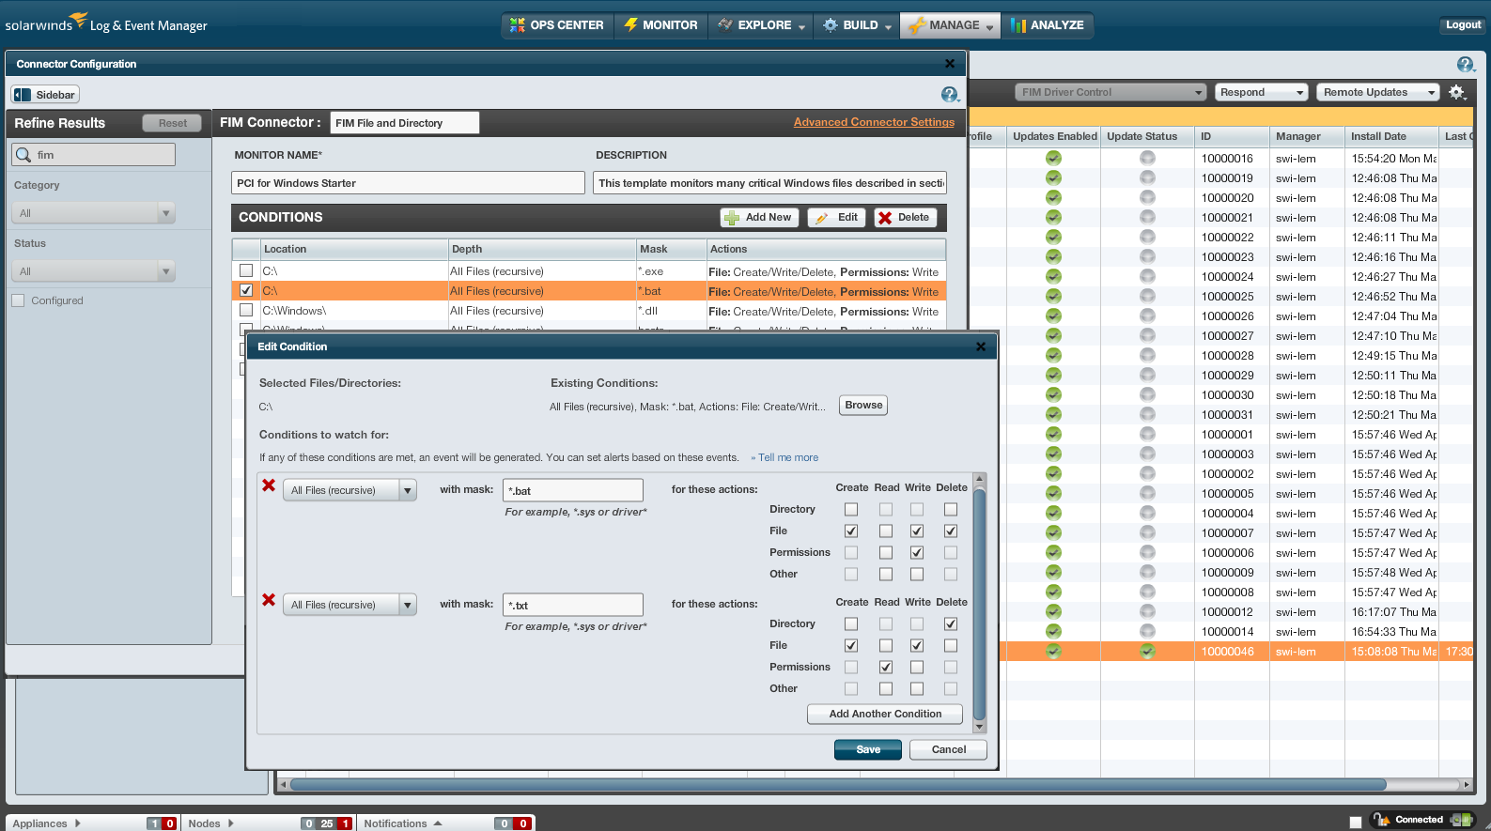
Task: Save the edited condition
Action: (x=868, y=749)
